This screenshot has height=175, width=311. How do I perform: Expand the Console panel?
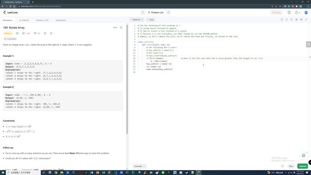coord(139,166)
